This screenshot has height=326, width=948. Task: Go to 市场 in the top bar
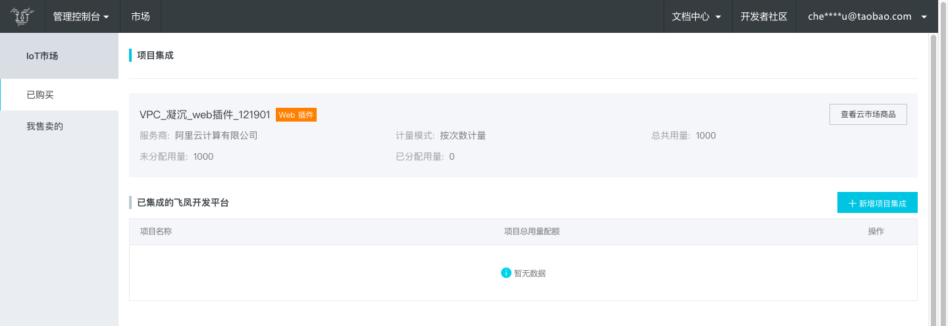pyautogui.click(x=140, y=16)
